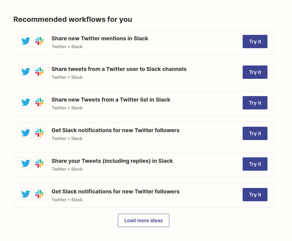Click "Twitter + Slack" under the Twitter list workflow

tap(67, 108)
